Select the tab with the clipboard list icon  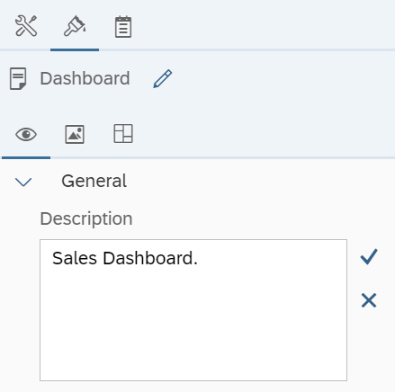pos(123,27)
